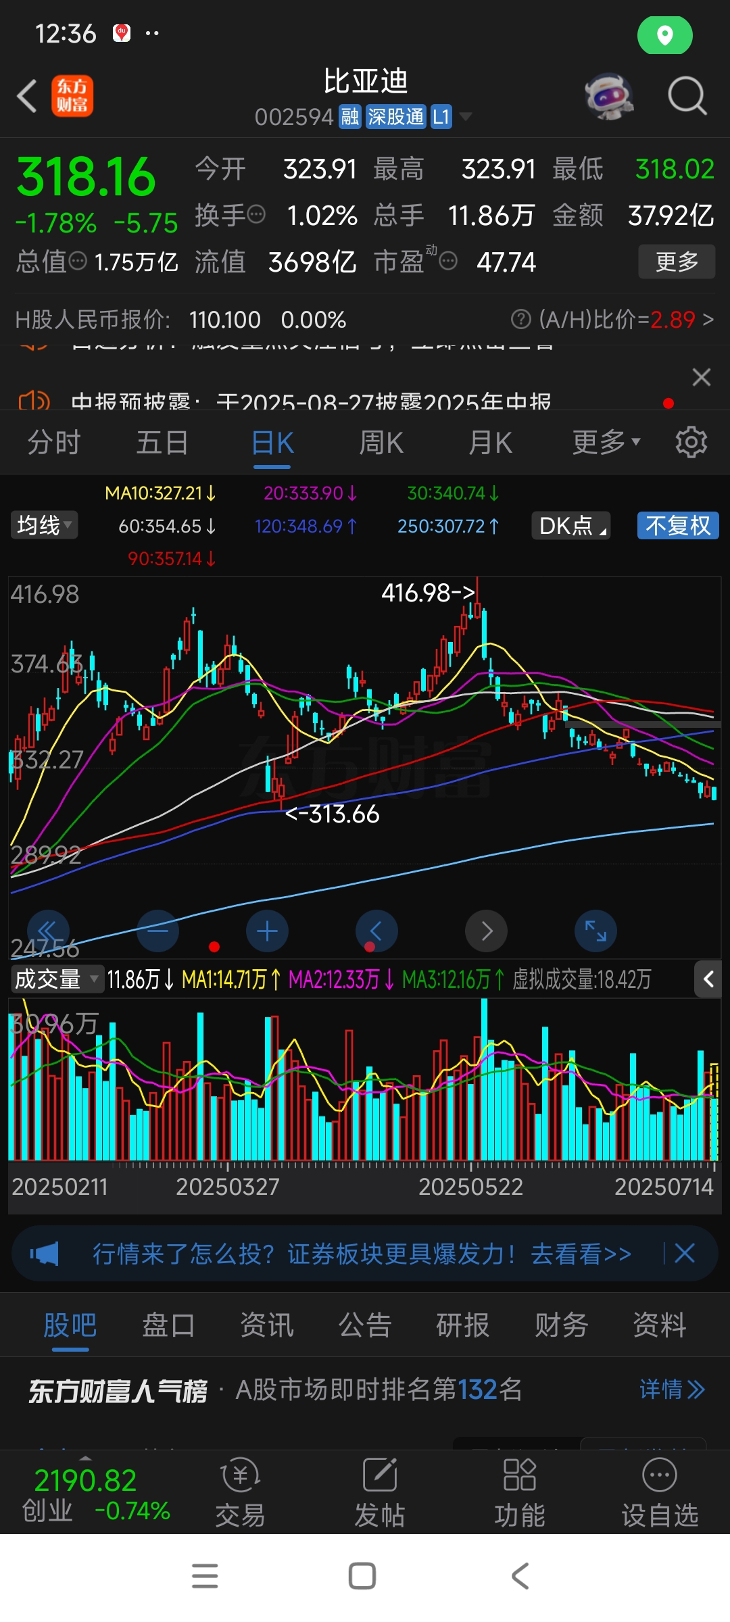Screen dimensions: 730x1622
Task: Switch to 资料 tab
Action: tap(659, 1325)
